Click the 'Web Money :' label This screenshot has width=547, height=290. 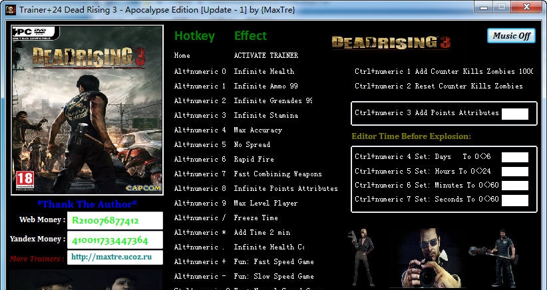(42, 220)
